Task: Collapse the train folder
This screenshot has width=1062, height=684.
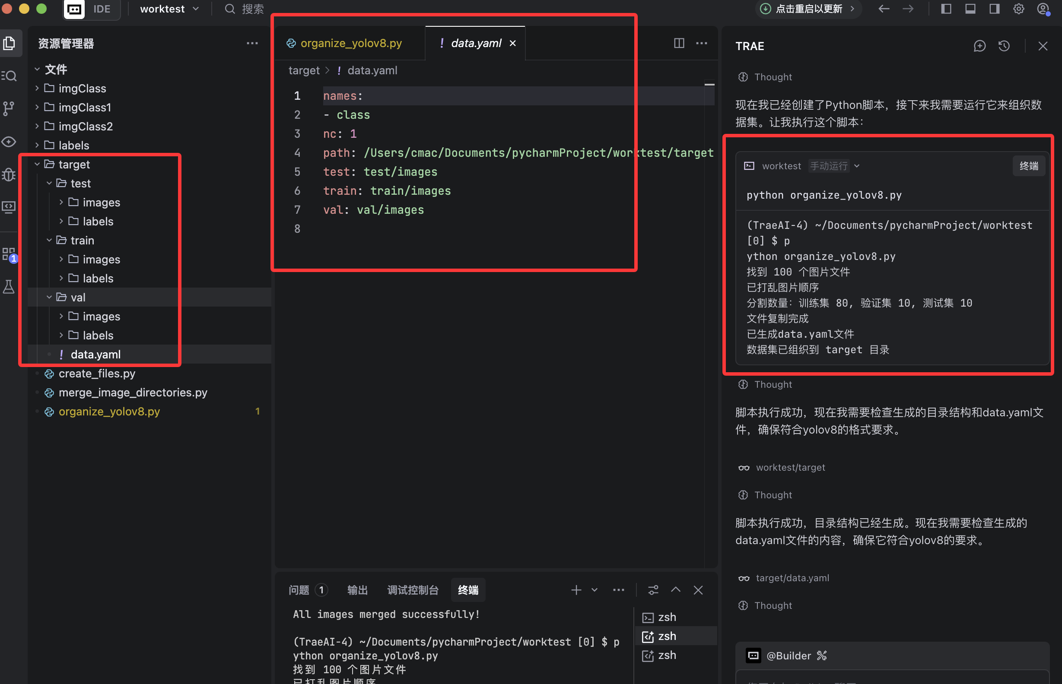Action: click(x=82, y=240)
